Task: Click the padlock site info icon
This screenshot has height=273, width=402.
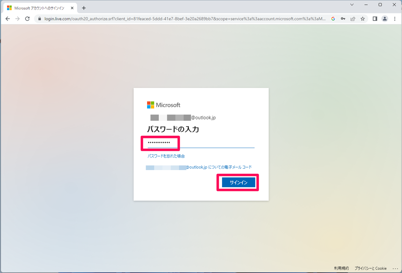Action: 40,19
